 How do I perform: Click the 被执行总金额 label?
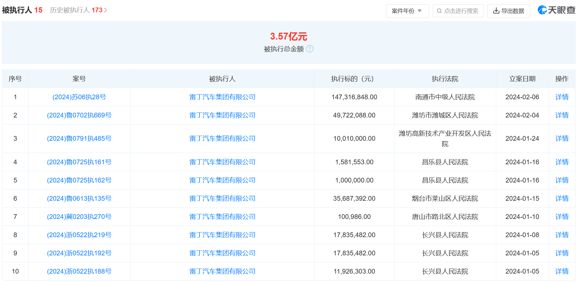284,49
